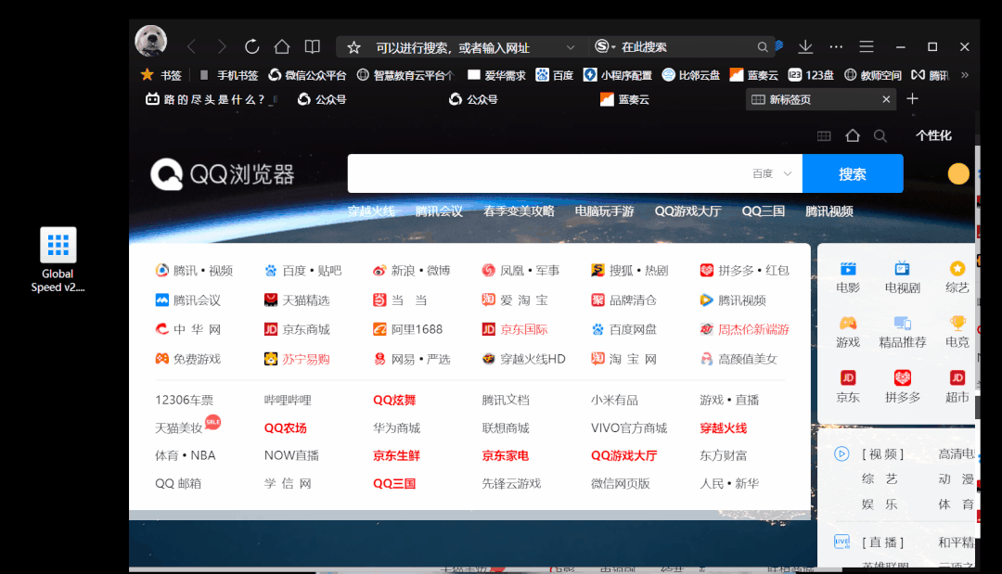Click the user avatar picture
Image resolution: width=1002 pixels, height=574 pixels.
151,42
